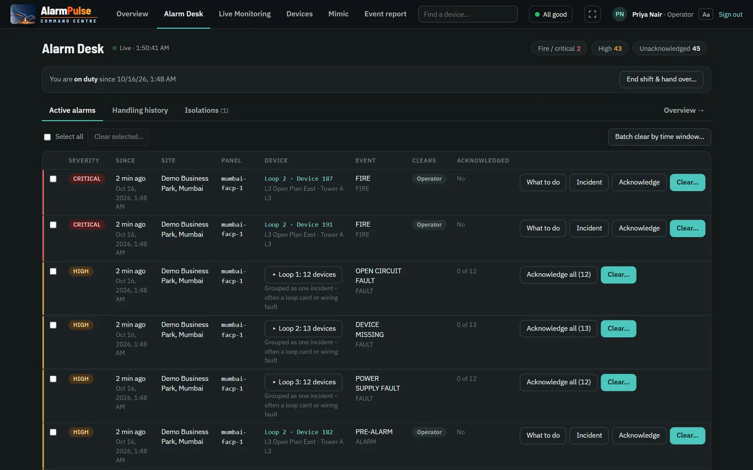Open the Event report page

point(385,14)
